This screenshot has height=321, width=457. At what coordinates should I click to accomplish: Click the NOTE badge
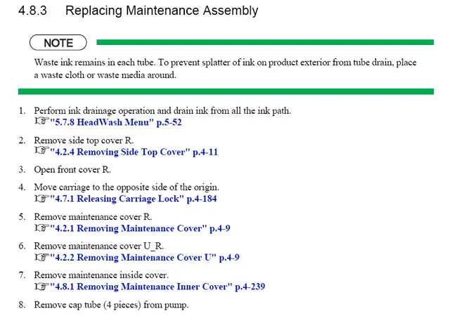(x=58, y=43)
